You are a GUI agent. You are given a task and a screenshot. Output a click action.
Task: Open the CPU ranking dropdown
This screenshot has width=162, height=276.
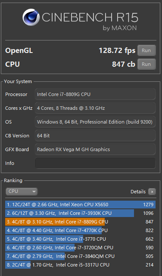click(22, 192)
